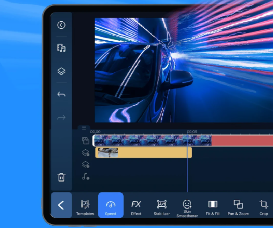
Task: Open the Stabilizer tool
Action: (161, 207)
